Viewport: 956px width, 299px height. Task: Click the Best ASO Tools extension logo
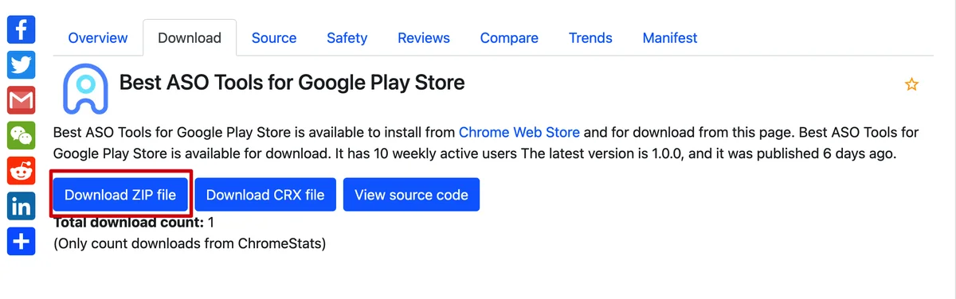pos(85,90)
